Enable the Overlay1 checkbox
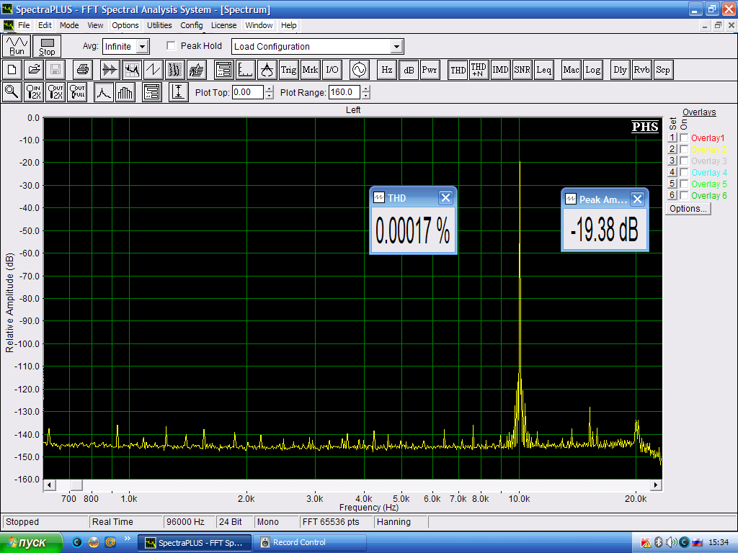The height and width of the screenshot is (553, 738). (684, 138)
